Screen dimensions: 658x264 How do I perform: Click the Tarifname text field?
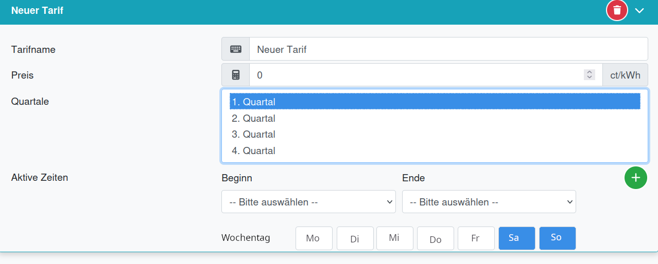point(448,49)
